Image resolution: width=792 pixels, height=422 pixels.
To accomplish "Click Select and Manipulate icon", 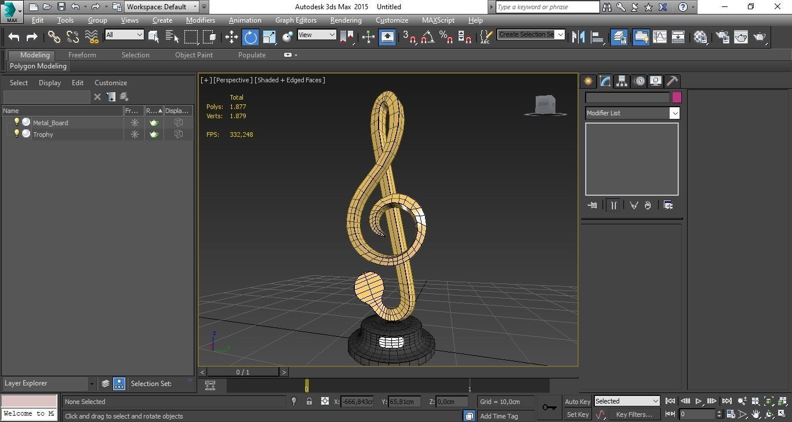I will tap(368, 37).
